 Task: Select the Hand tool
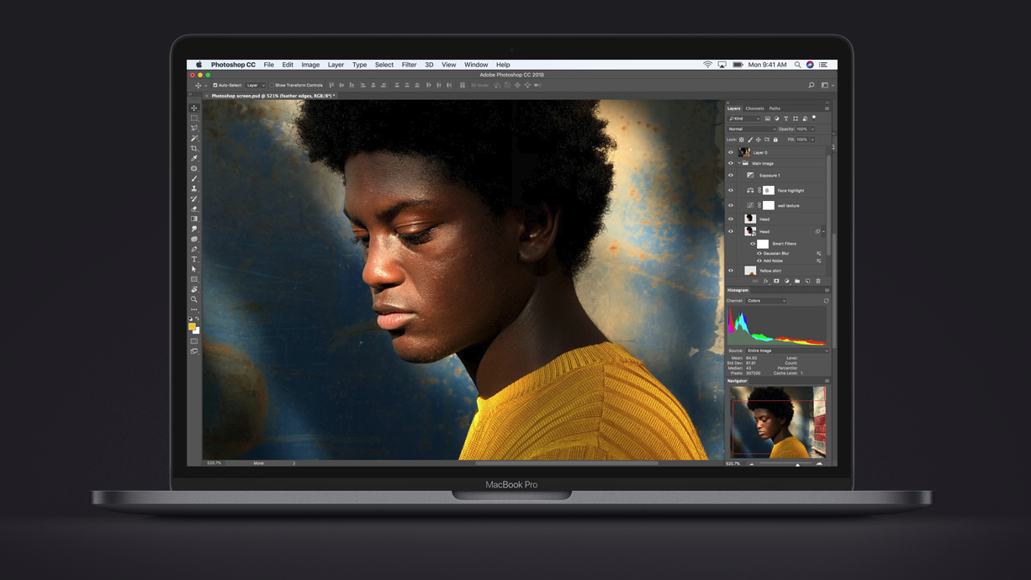[x=194, y=290]
